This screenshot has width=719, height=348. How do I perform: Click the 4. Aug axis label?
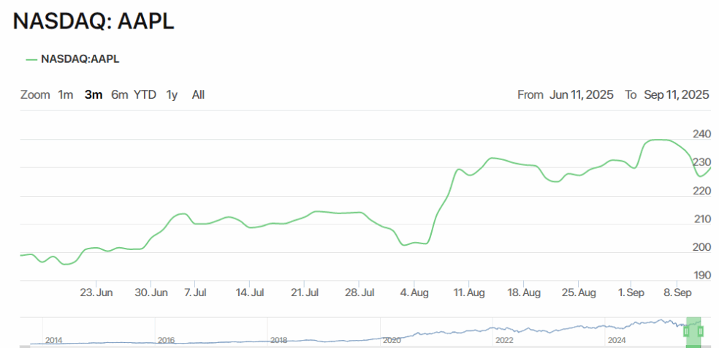coord(414,292)
